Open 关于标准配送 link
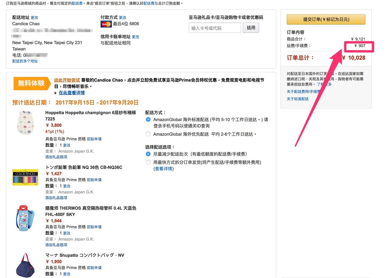Viewport: 388px width, 278px height. point(298,99)
